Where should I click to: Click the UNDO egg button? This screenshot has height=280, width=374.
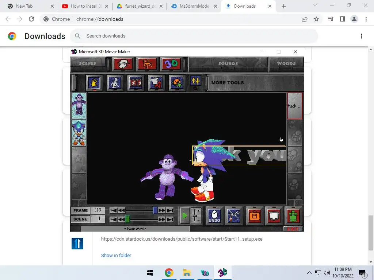coord(214,216)
